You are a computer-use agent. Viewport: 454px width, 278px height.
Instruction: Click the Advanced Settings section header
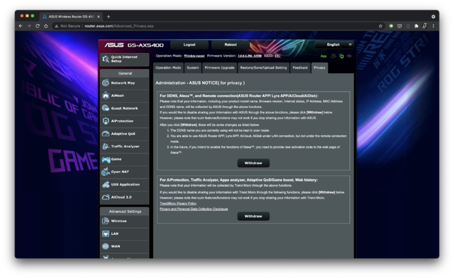[x=125, y=211]
